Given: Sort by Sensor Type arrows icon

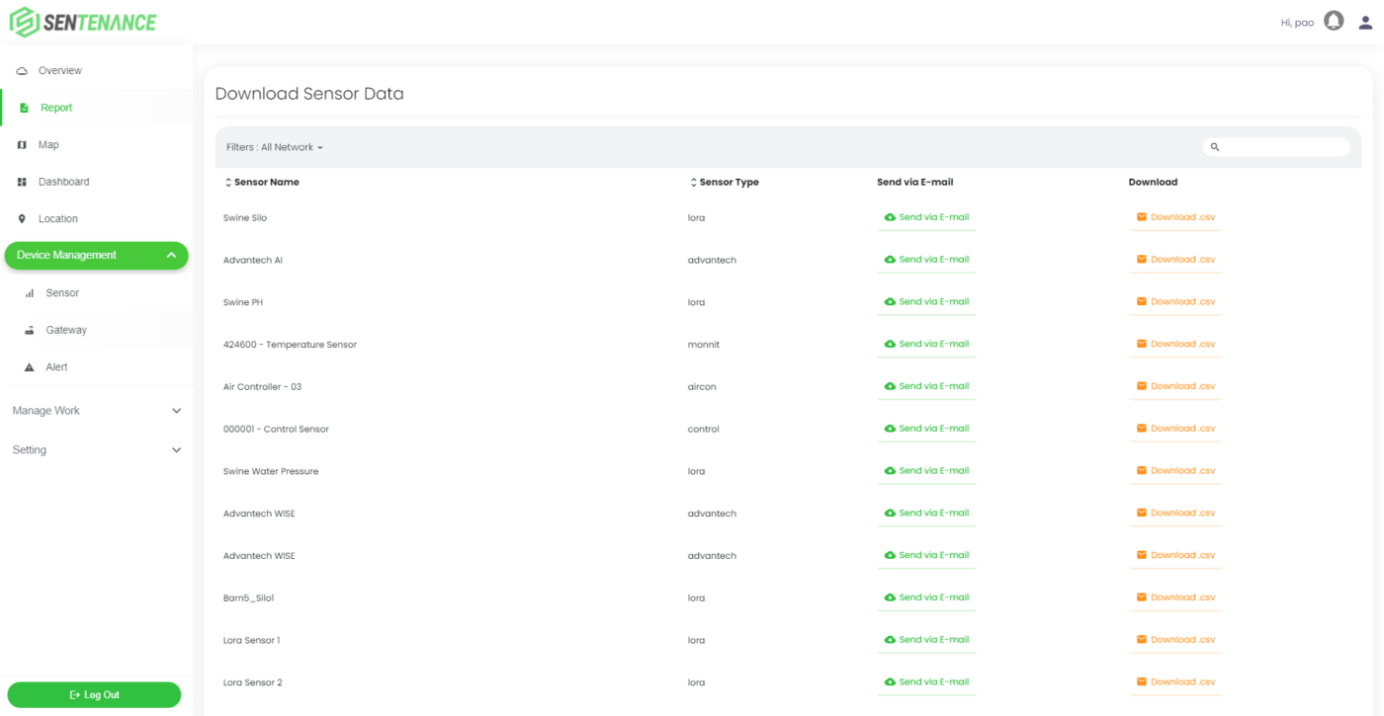Looking at the screenshot, I should click(693, 183).
